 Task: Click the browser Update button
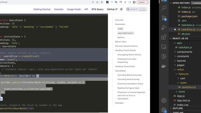tap(143, 2)
